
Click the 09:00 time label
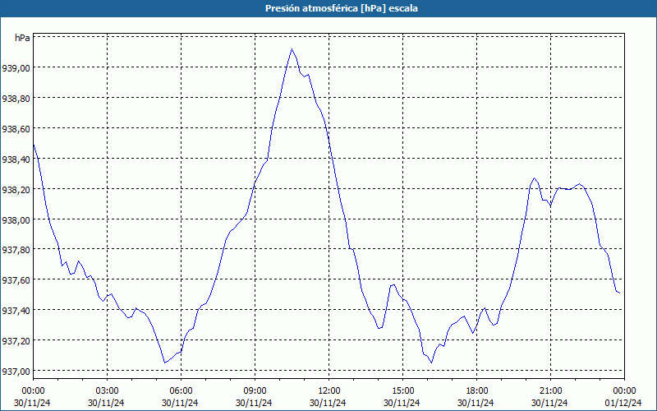point(255,391)
